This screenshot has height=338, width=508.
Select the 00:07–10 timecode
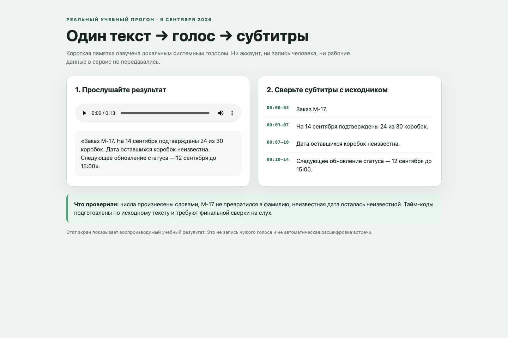278,142
